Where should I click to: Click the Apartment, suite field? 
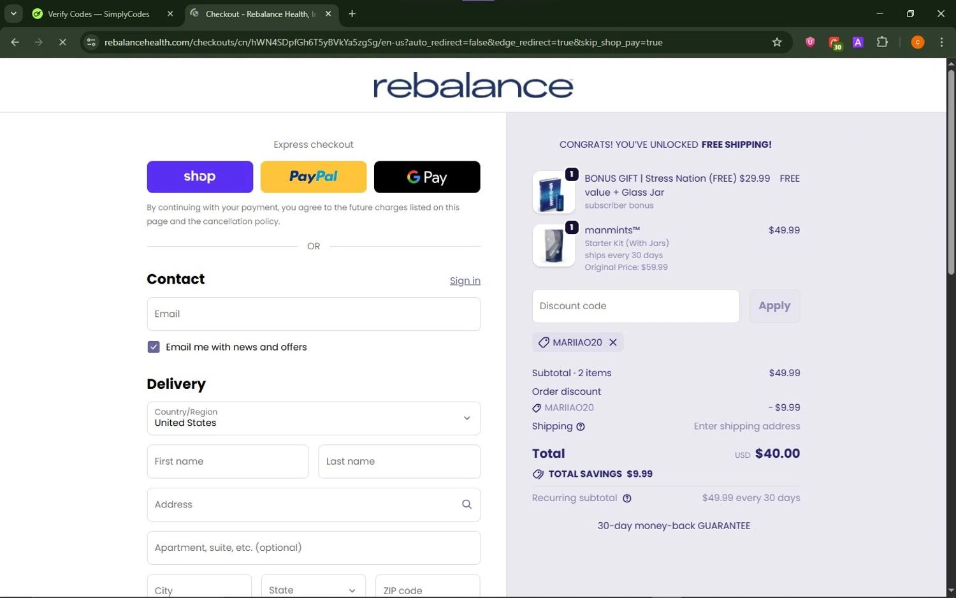tap(314, 548)
